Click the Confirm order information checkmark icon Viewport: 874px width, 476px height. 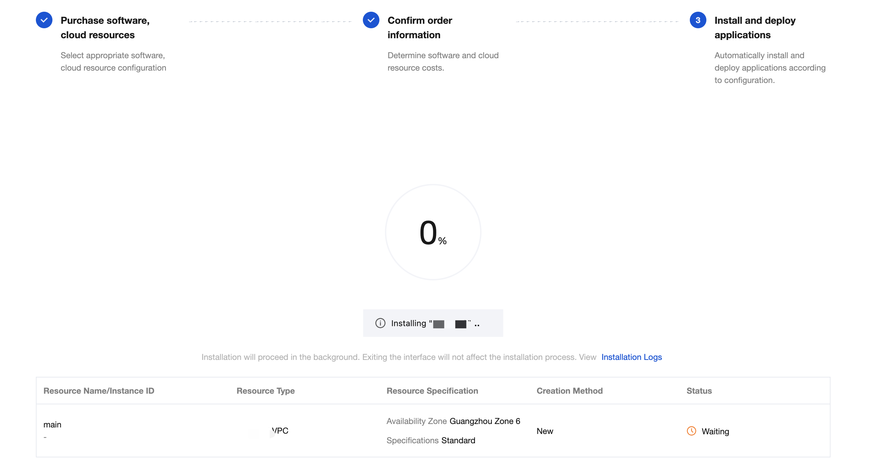[x=371, y=20]
